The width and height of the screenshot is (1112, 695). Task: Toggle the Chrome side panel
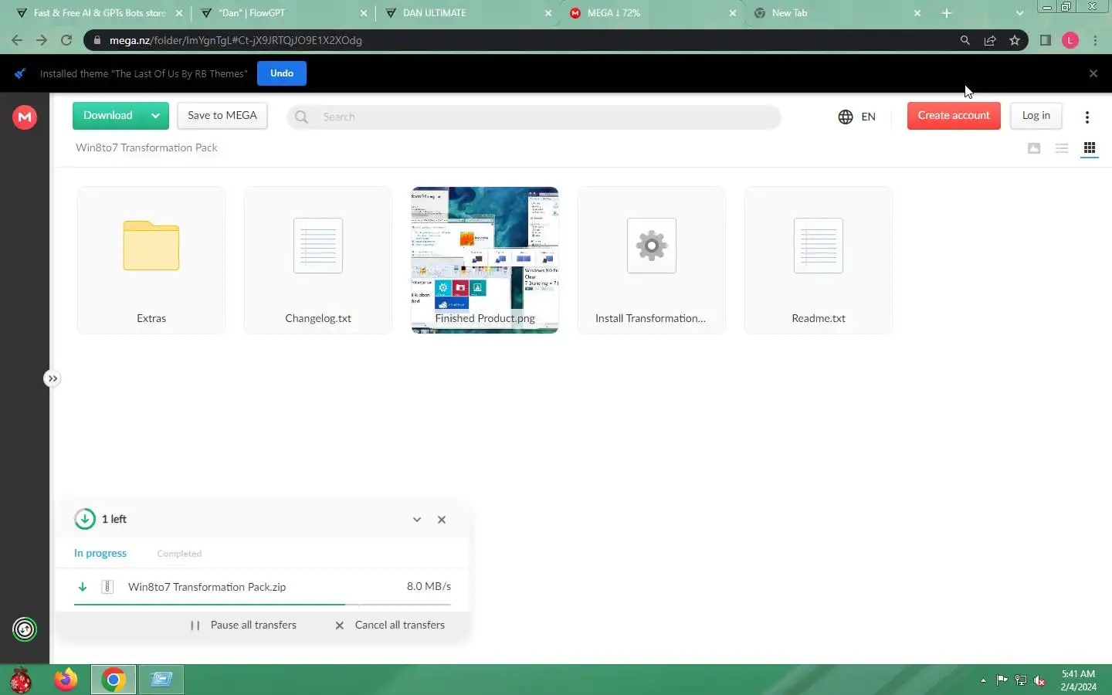1046,40
